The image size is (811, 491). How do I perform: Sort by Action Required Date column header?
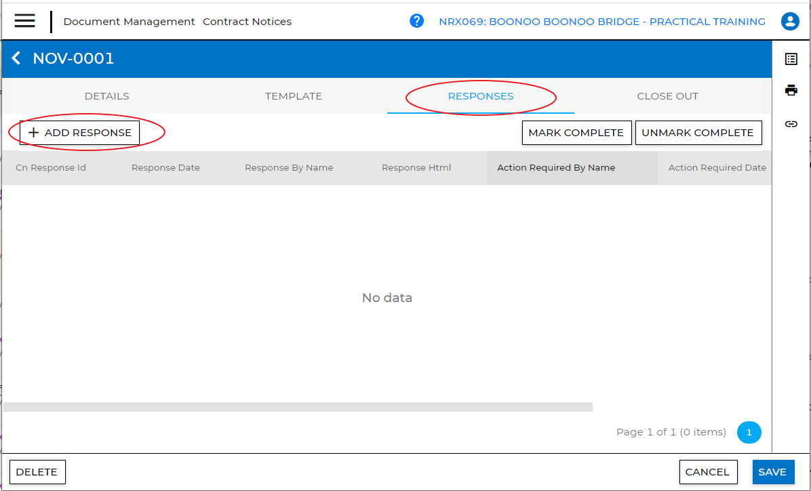pos(717,168)
